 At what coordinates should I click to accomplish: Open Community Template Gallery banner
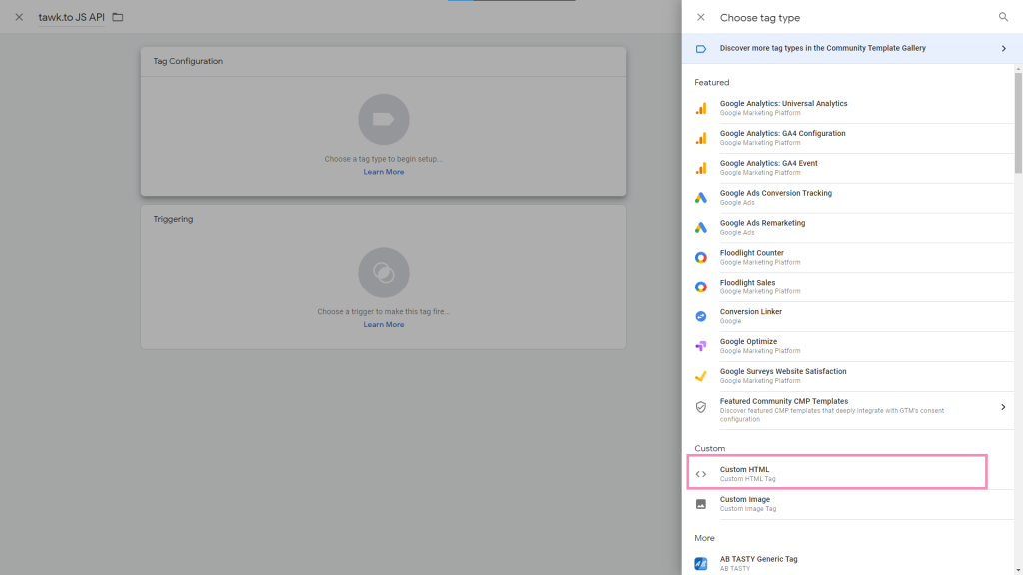tap(852, 48)
